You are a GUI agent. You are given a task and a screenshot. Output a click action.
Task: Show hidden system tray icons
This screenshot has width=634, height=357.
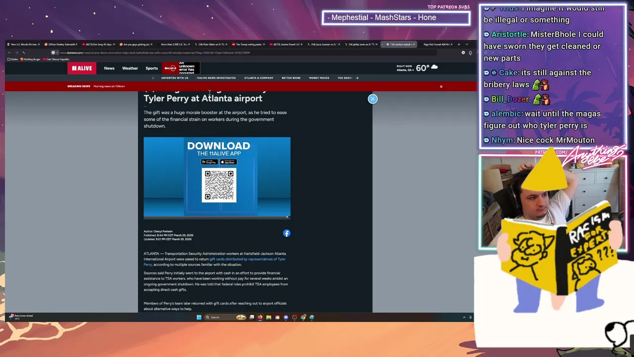(x=464, y=317)
